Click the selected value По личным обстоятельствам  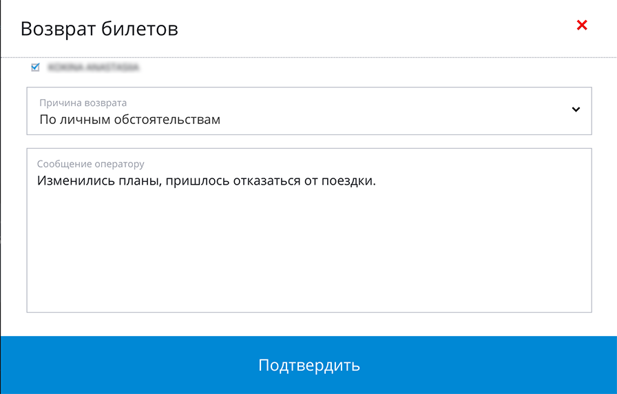(129, 120)
